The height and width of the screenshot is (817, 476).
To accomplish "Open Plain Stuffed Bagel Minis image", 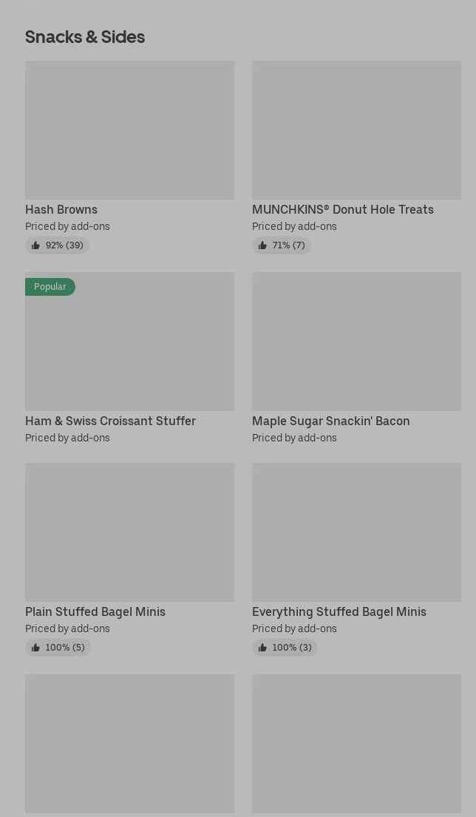I will coord(129,532).
